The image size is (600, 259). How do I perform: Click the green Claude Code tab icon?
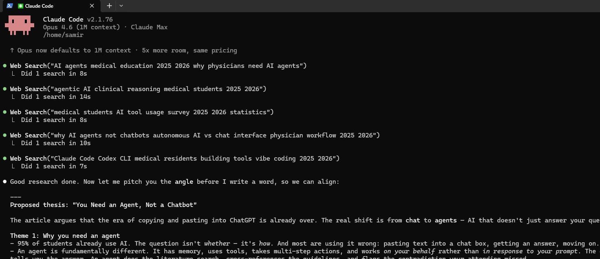click(x=20, y=6)
